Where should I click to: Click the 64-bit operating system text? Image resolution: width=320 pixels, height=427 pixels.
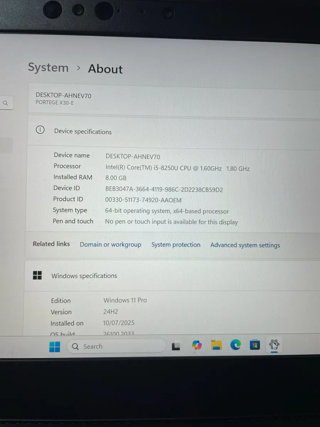click(167, 211)
